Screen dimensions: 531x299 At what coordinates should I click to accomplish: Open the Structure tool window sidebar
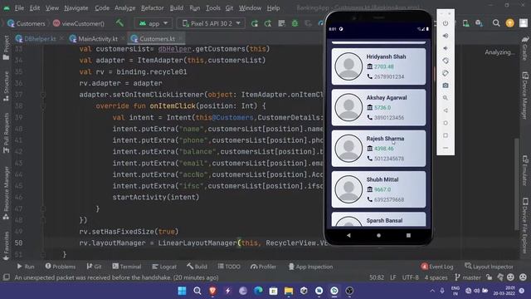tap(6, 86)
